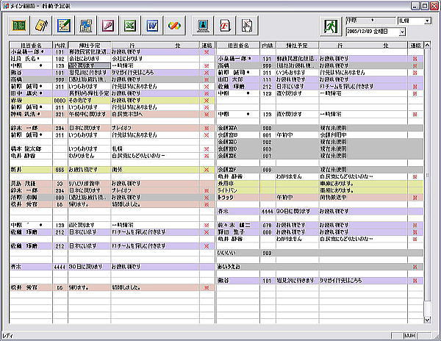
Task: Click the document with pointing hand icon
Action: [x=247, y=26]
